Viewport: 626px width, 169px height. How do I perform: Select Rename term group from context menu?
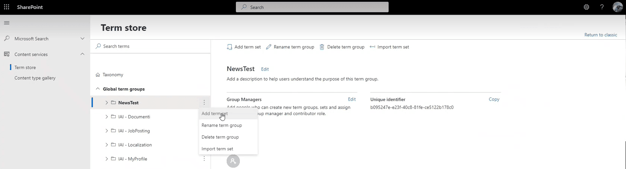coord(222,126)
